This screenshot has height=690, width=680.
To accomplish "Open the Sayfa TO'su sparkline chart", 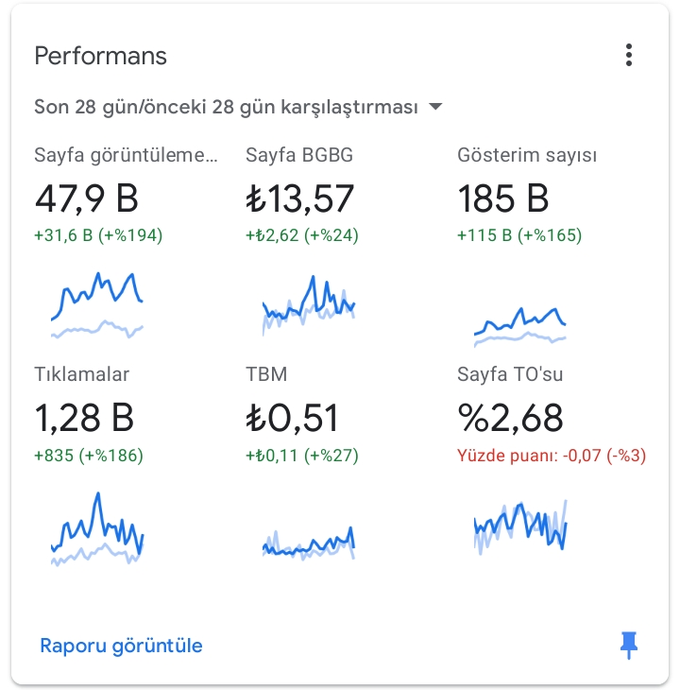I will click(x=520, y=526).
